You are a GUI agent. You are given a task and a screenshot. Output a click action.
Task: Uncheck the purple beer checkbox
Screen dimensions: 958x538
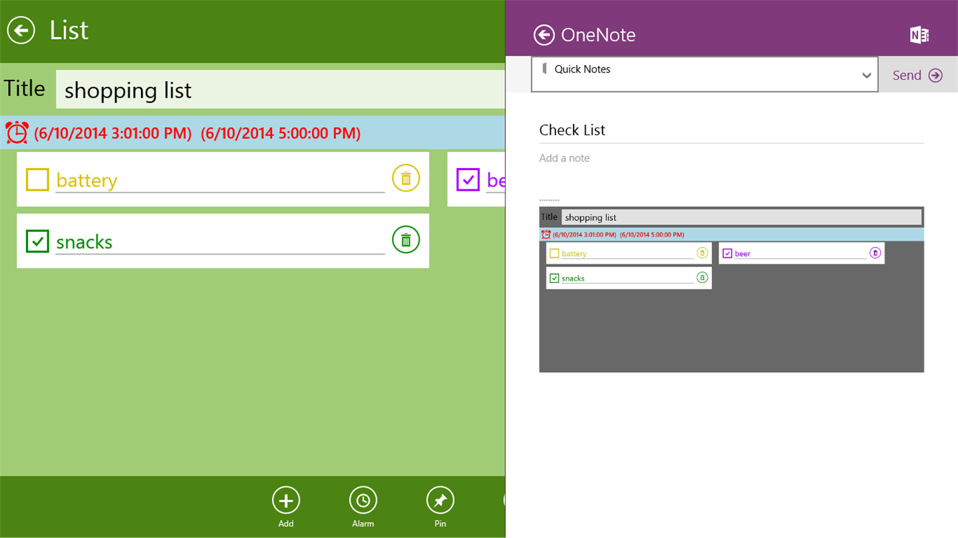[468, 179]
